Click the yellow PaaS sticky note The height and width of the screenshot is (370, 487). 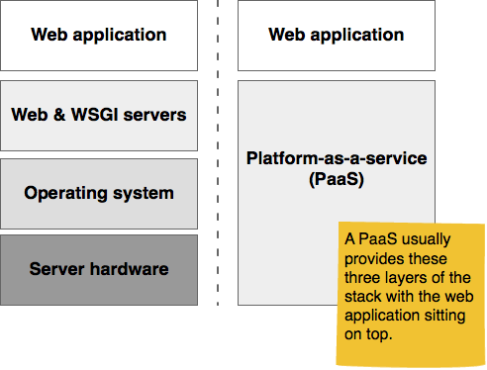[411, 294]
